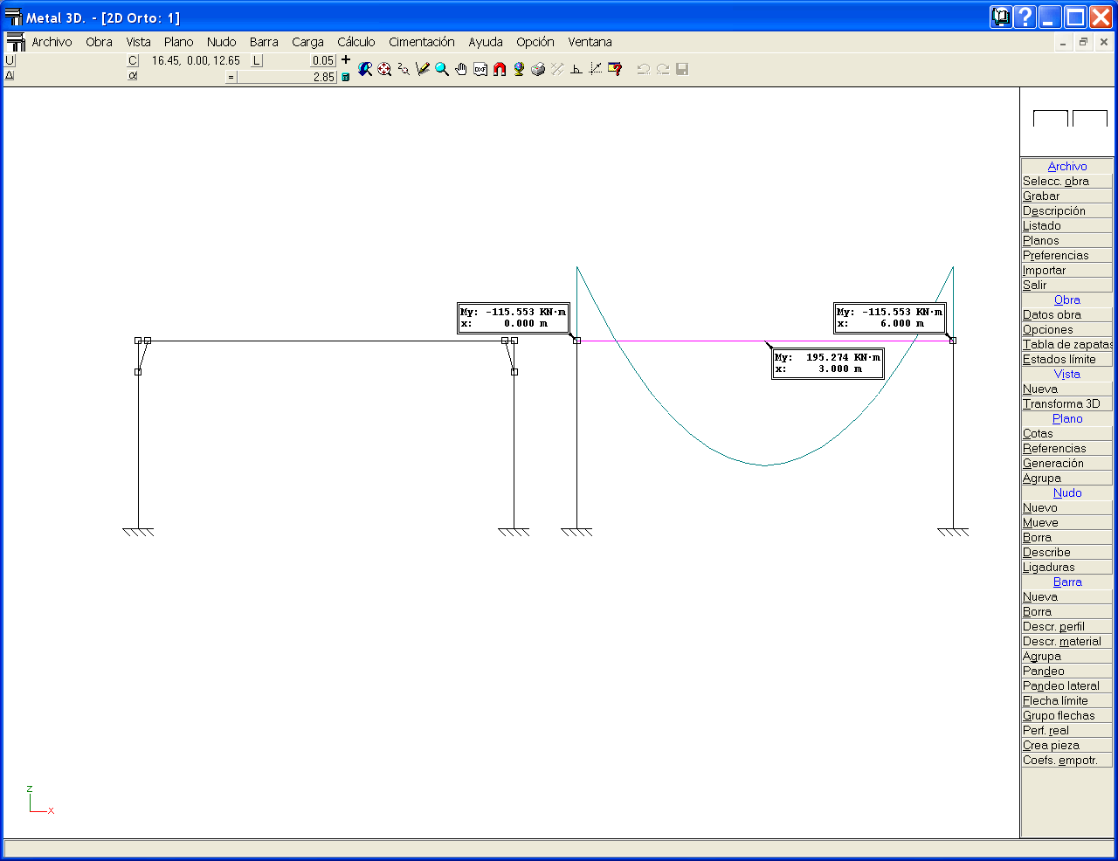Click the DXF template icon

pos(480,69)
